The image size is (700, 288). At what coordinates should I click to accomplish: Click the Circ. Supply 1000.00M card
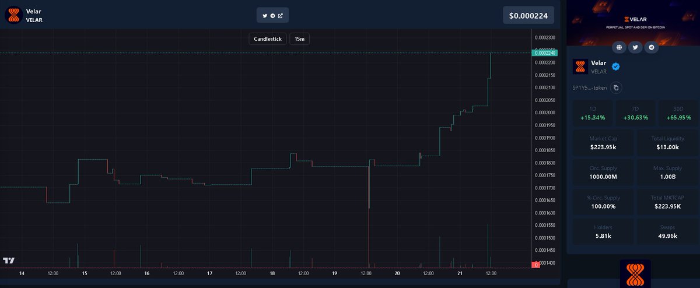tap(603, 172)
